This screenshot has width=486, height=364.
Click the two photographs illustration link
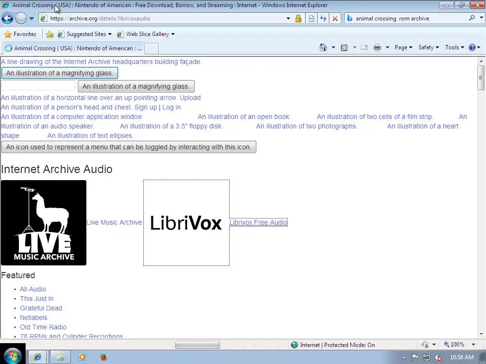coord(307,126)
